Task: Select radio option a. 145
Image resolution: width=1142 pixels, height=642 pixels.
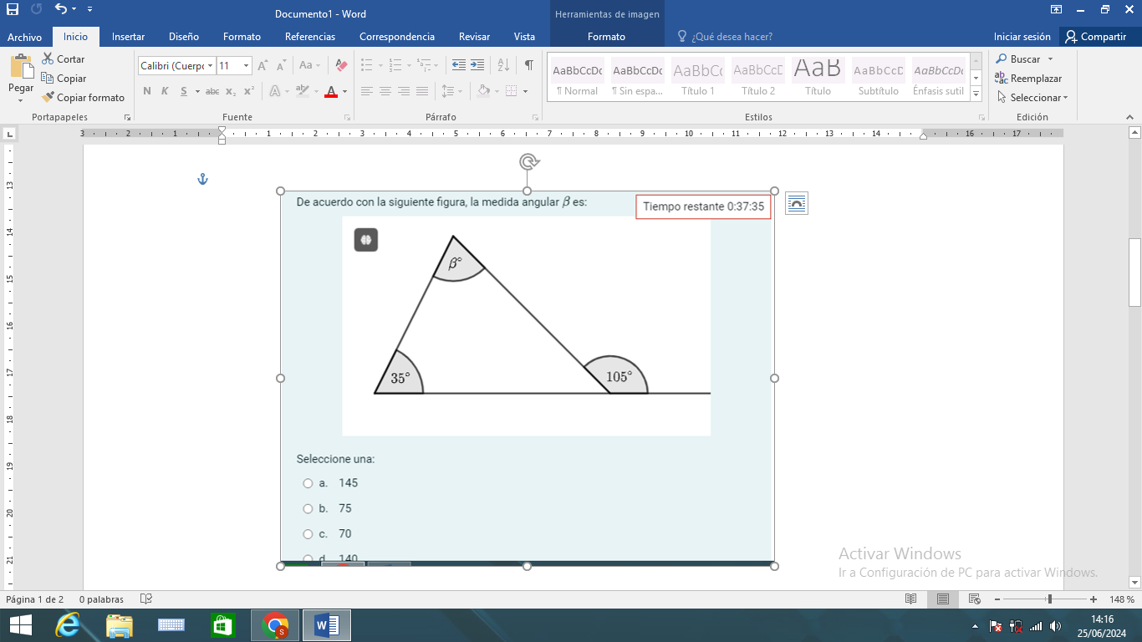Action: click(308, 483)
